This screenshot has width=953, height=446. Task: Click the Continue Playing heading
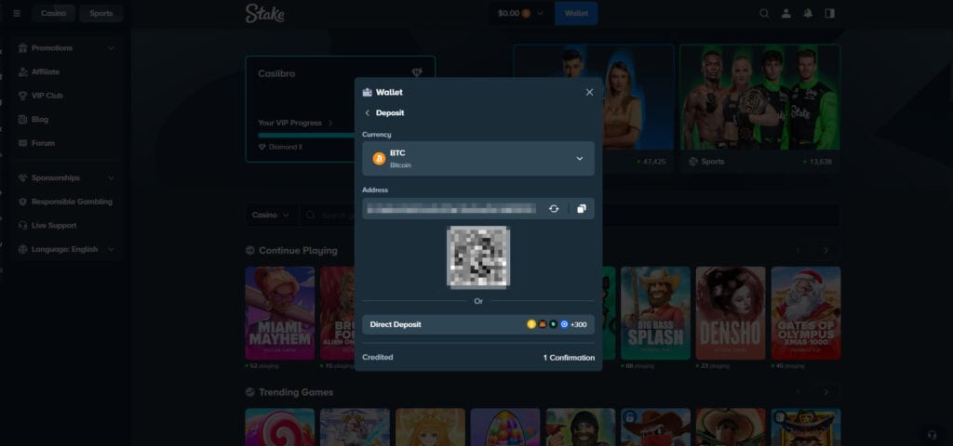[298, 251]
